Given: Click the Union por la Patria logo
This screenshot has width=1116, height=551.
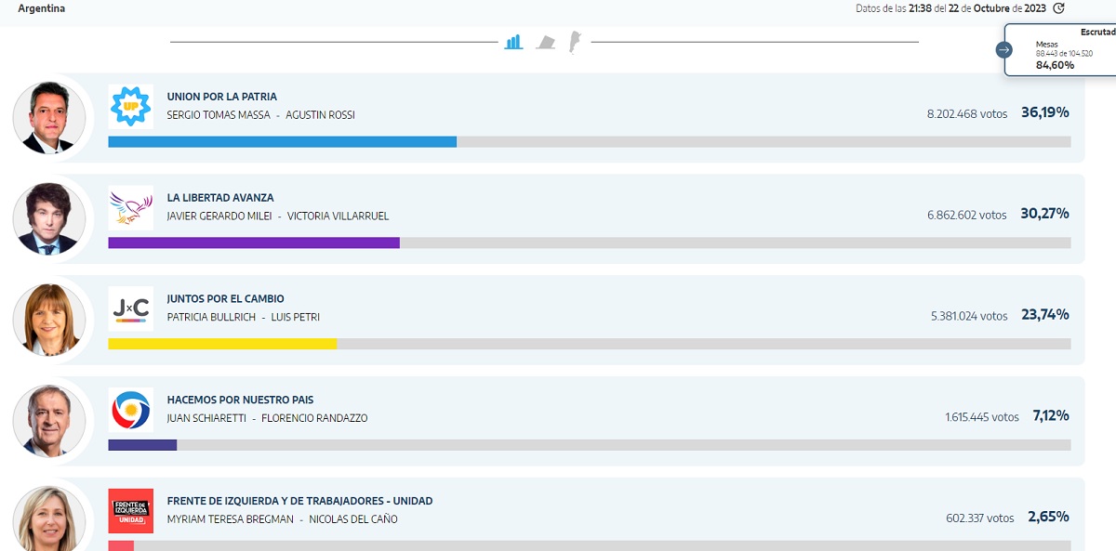Looking at the screenshot, I should point(130,106).
